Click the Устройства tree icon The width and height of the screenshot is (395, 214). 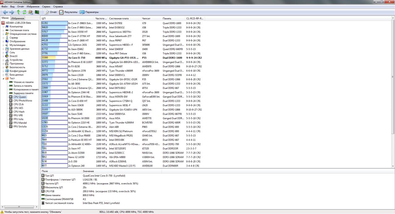point(7,60)
